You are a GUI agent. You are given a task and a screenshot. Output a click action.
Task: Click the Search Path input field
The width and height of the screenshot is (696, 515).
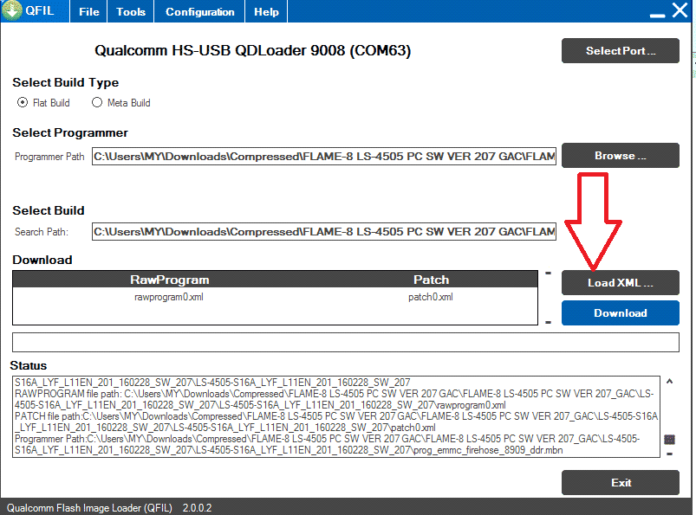pos(324,232)
